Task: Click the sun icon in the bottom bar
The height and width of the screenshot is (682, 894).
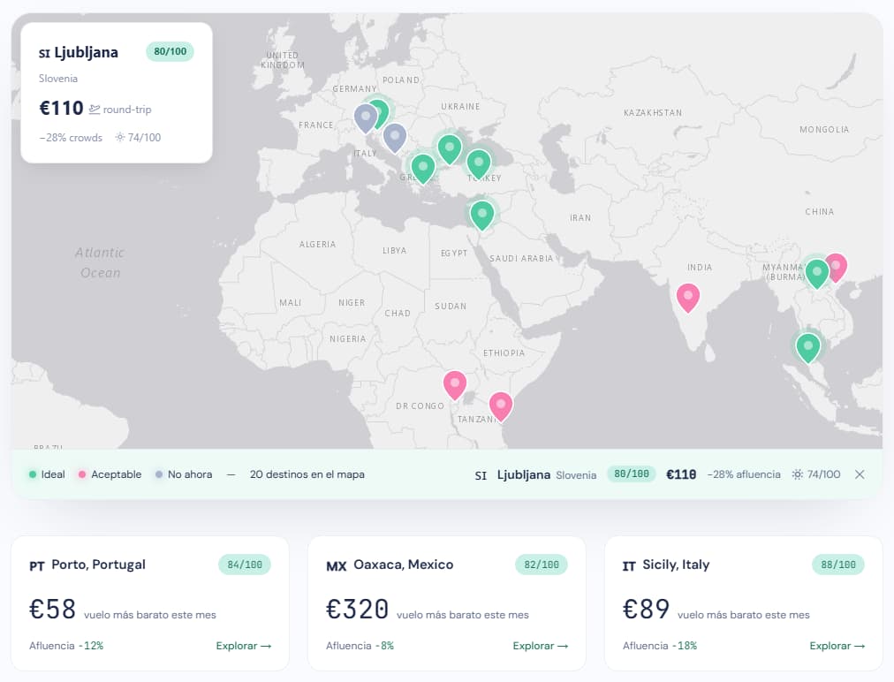Action: [x=798, y=474]
